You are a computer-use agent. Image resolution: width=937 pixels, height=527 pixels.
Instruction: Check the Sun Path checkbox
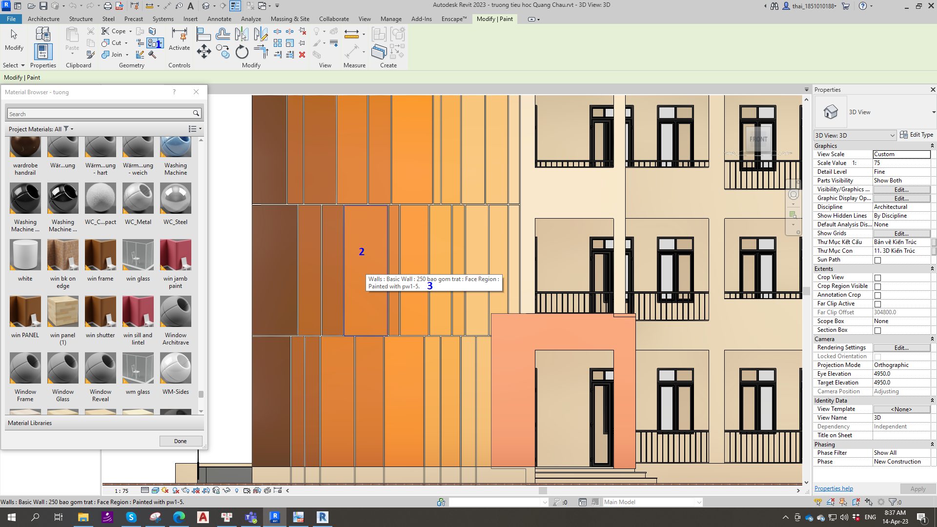[877, 260]
